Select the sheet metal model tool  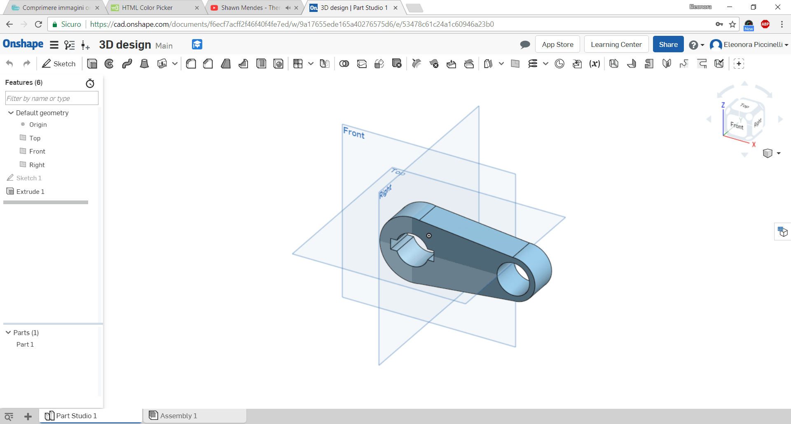614,64
